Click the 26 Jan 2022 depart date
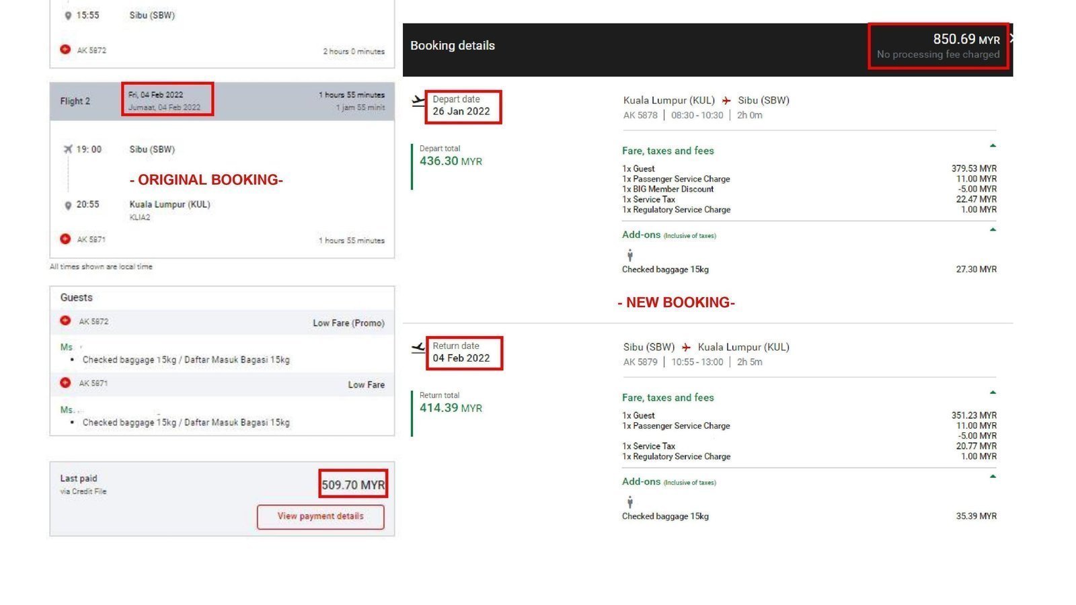This screenshot has width=1076, height=605. (461, 112)
